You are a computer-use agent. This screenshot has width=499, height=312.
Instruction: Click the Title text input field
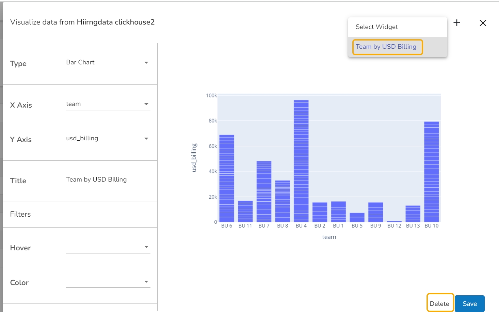108,180
